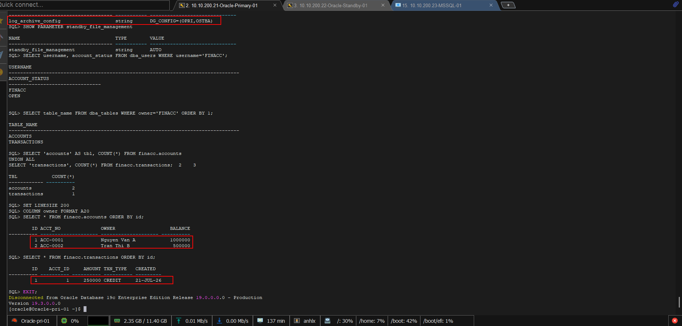Click the transaction amount 250000
This screenshot has height=326, width=682.
tap(92, 280)
